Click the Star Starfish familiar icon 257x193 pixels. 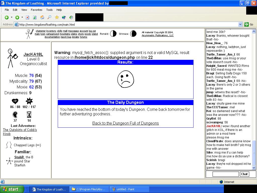[x=9, y=161]
